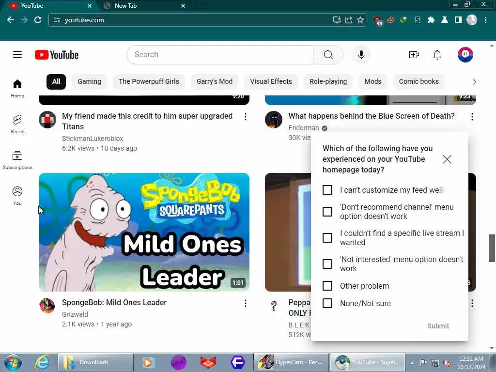The height and width of the screenshot is (372, 496).
Task: Click the SpongeBob Mild Ones Leader thumbnail
Action: pyautogui.click(x=144, y=232)
